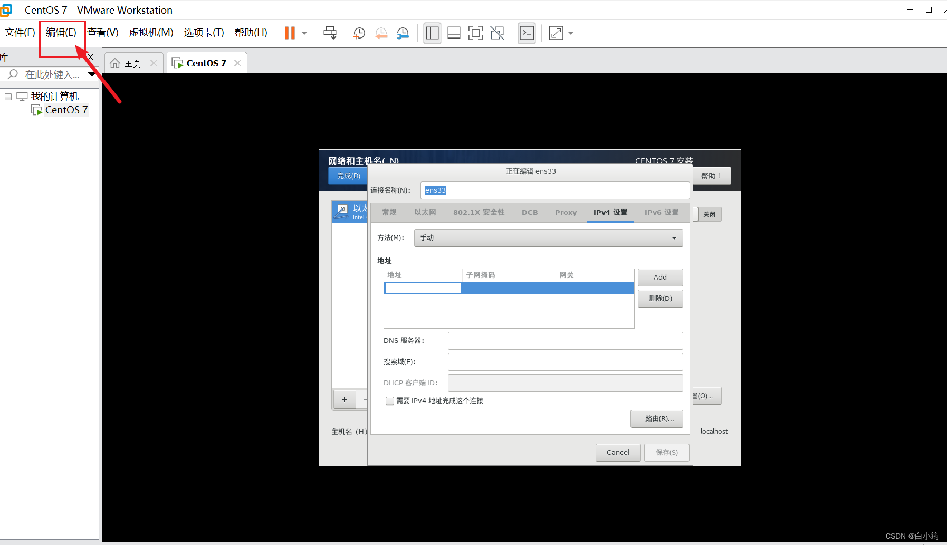The width and height of the screenshot is (947, 545).
Task: Open the 查看(V) menu
Action: [103, 33]
